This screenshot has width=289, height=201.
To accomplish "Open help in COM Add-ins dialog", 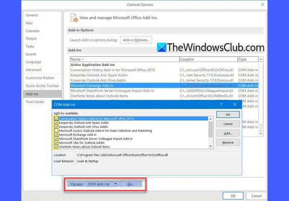I will point(221,104).
